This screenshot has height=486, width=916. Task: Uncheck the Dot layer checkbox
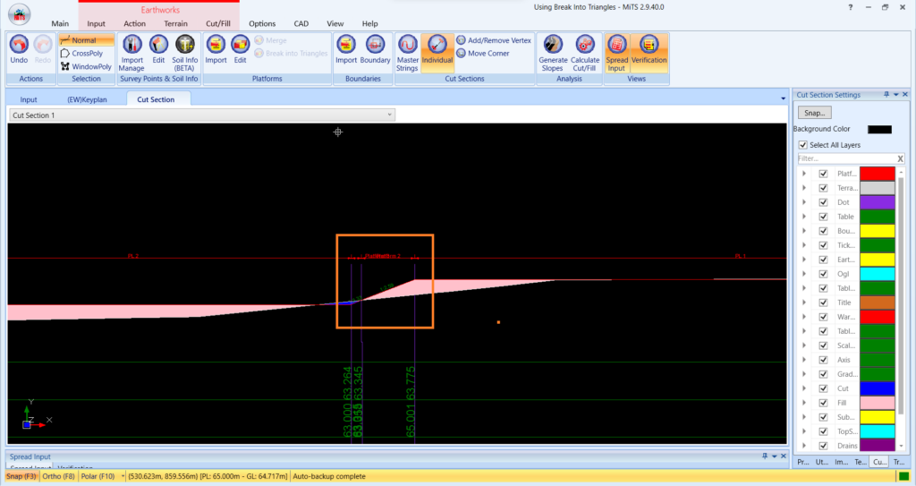click(x=823, y=202)
